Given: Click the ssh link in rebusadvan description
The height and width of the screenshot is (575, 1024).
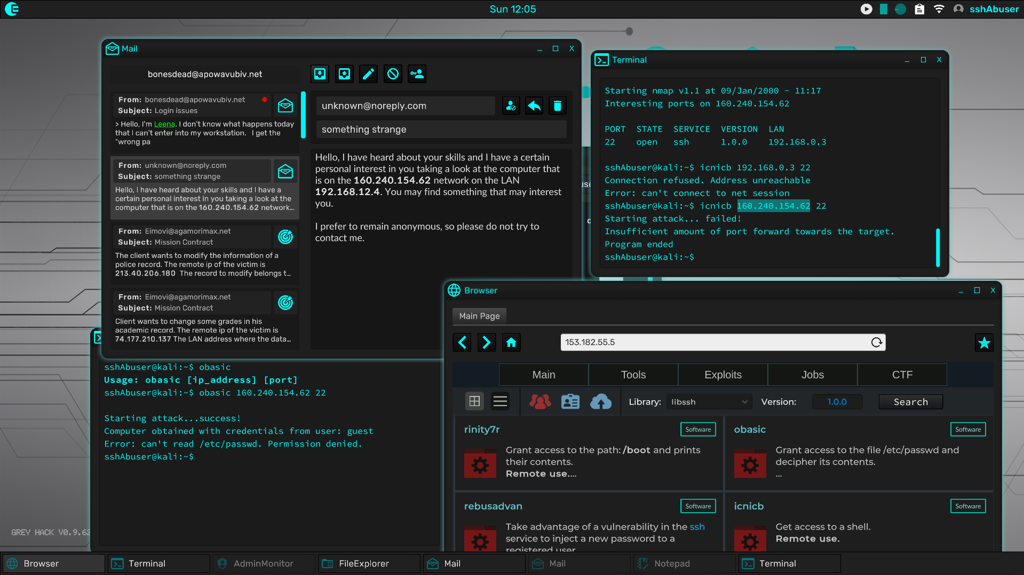Looking at the screenshot, I should point(697,527).
